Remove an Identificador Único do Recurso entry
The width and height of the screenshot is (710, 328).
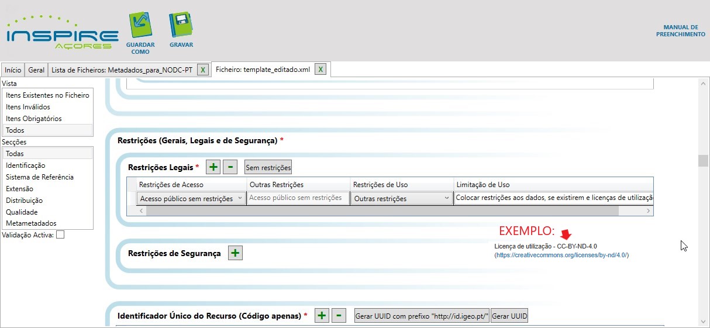(x=338, y=316)
